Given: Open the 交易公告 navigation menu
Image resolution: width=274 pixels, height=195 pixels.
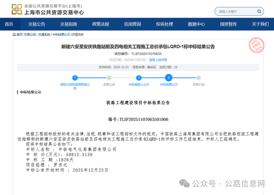Looking at the screenshot, I should tap(37, 24).
